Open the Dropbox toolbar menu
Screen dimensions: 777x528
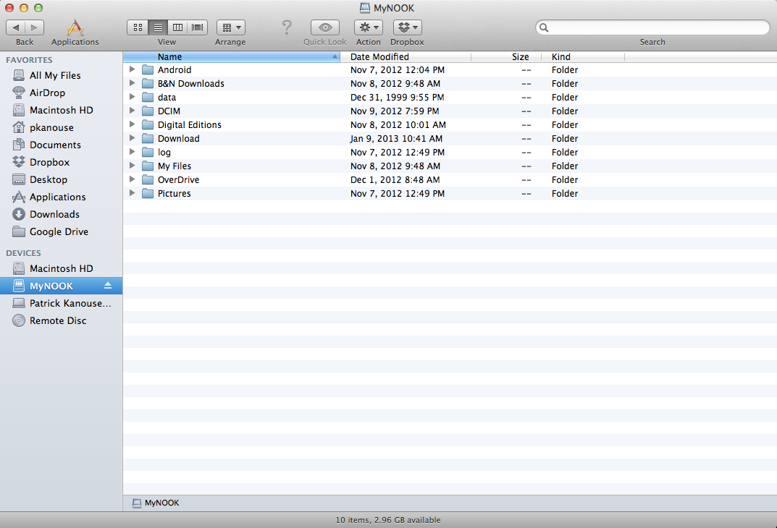click(x=408, y=27)
